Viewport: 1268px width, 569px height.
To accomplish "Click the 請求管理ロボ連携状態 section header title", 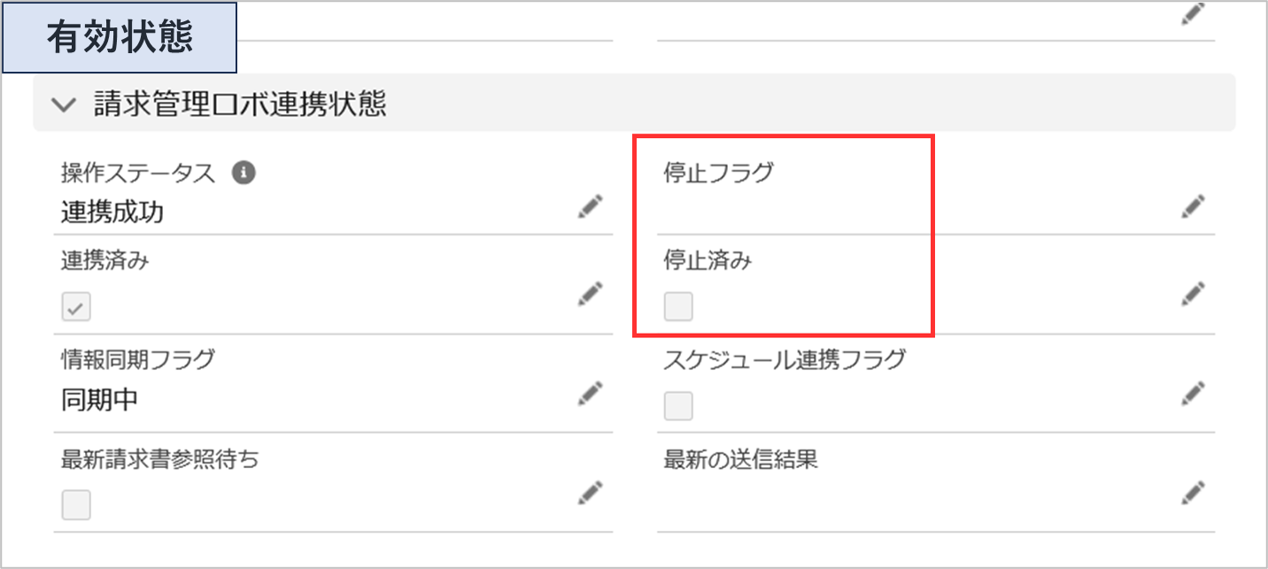I will (x=240, y=104).
